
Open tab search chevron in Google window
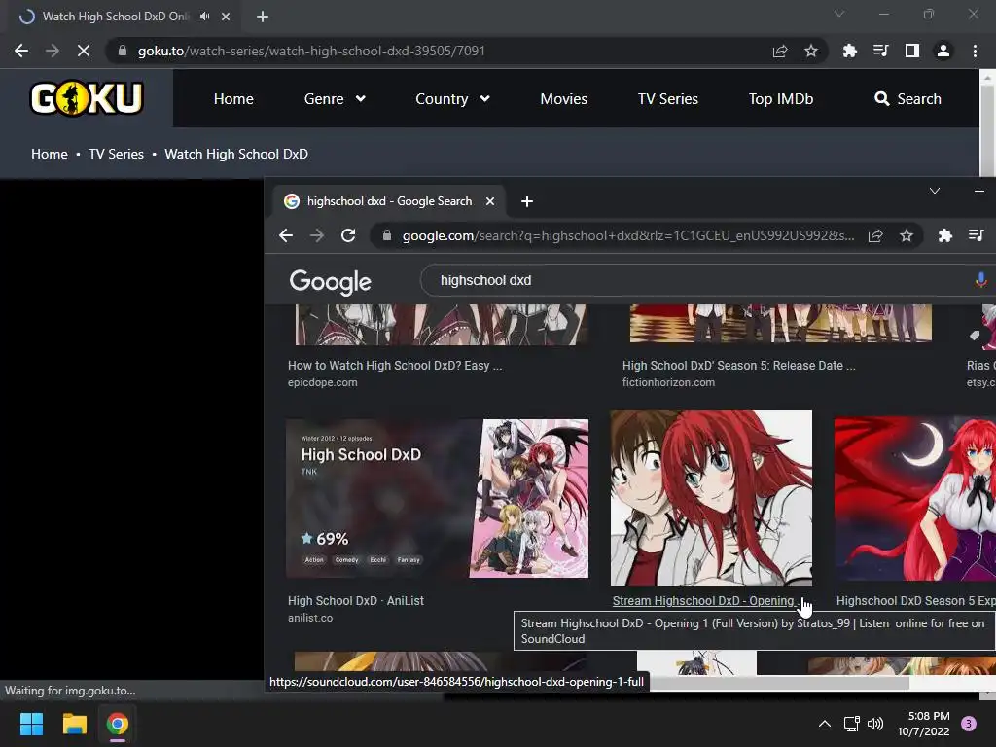point(935,191)
